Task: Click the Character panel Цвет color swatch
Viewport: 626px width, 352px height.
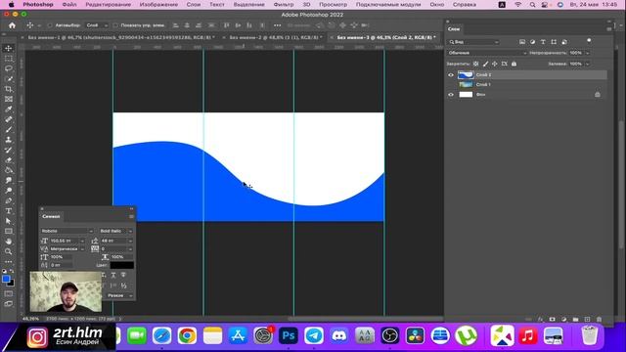Action: tap(122, 265)
